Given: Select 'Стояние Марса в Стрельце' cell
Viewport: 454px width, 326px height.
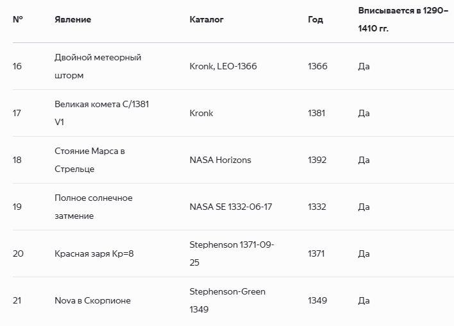Looking at the screenshot, I should tap(90, 160).
